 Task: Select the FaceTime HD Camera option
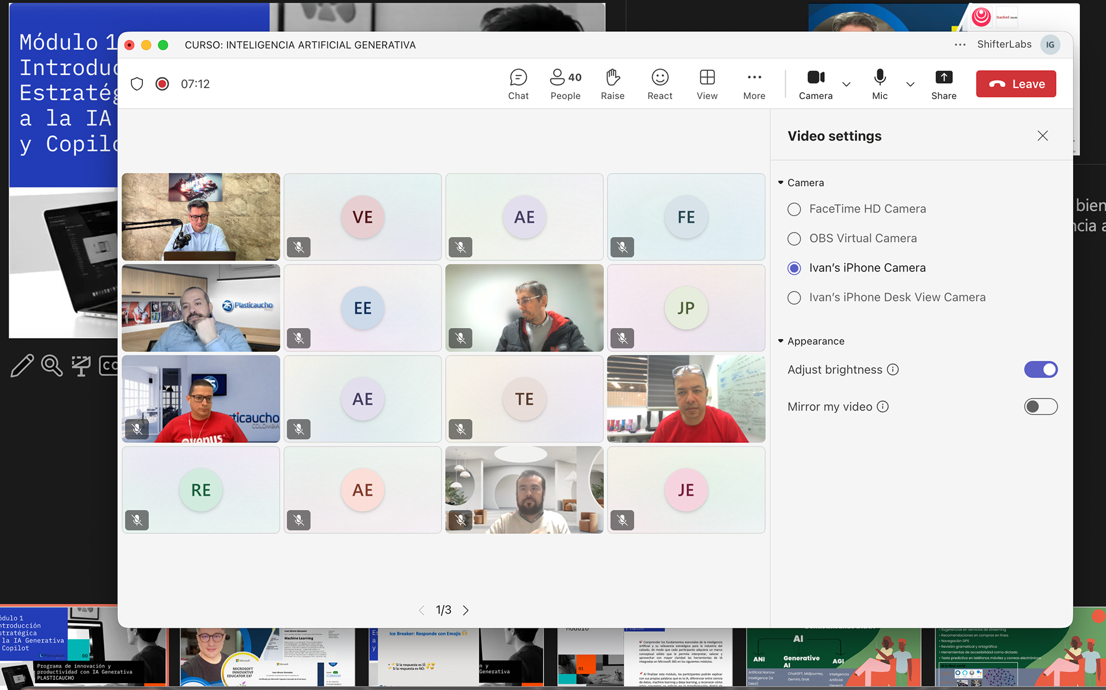tap(794, 209)
